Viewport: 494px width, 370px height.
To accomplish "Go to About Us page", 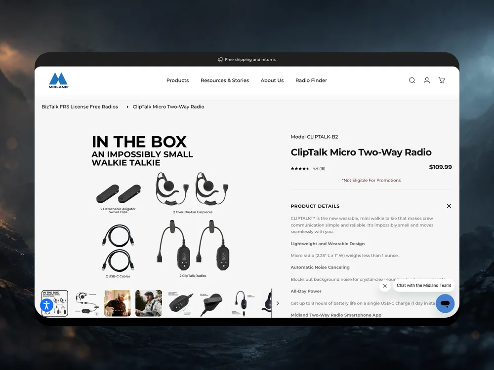I will pyautogui.click(x=272, y=80).
